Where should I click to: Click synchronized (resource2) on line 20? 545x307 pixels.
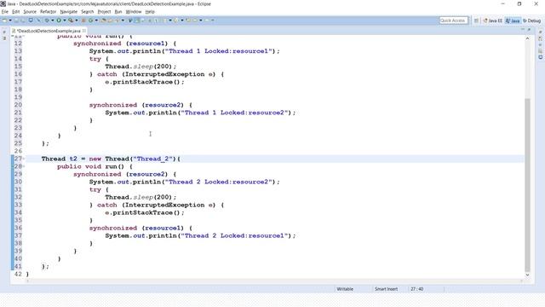pyautogui.click(x=136, y=105)
